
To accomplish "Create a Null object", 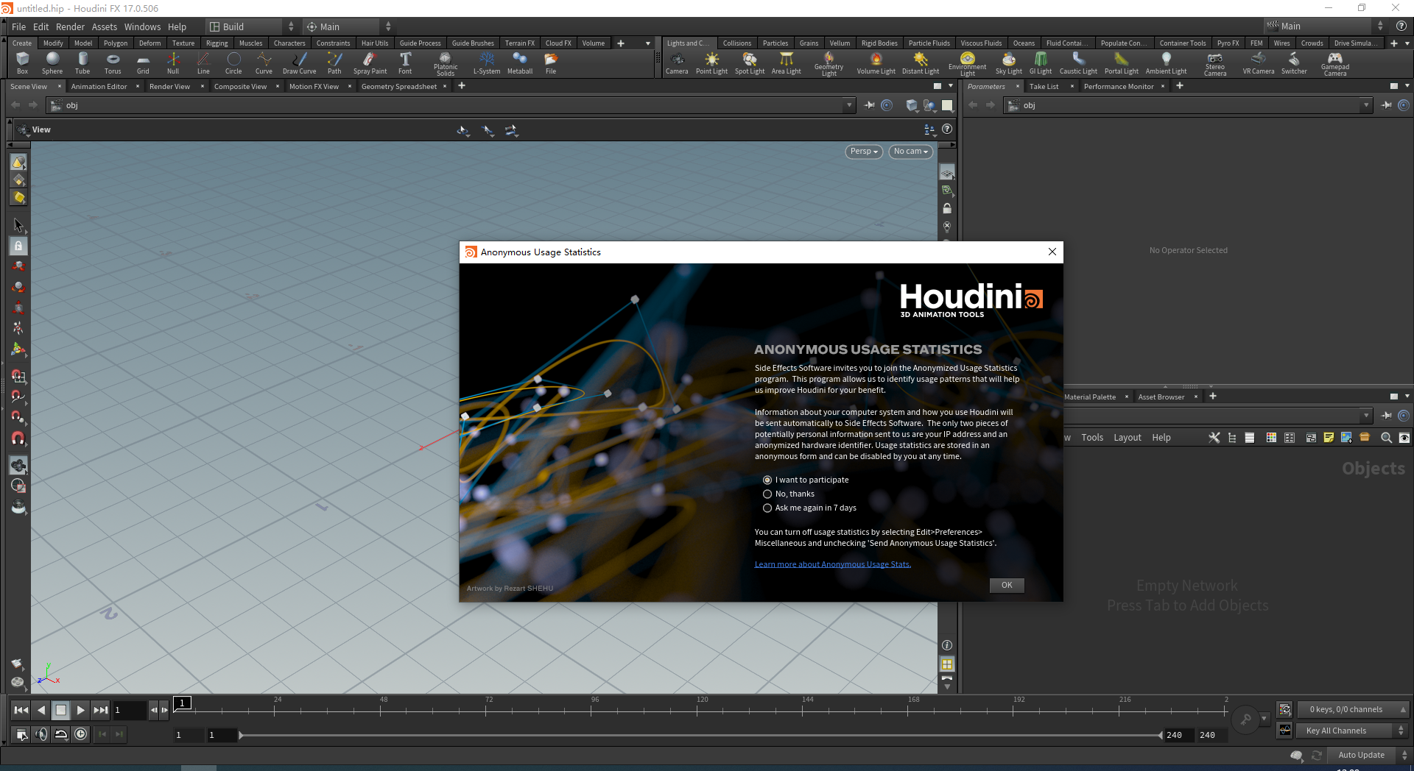I will [x=173, y=63].
